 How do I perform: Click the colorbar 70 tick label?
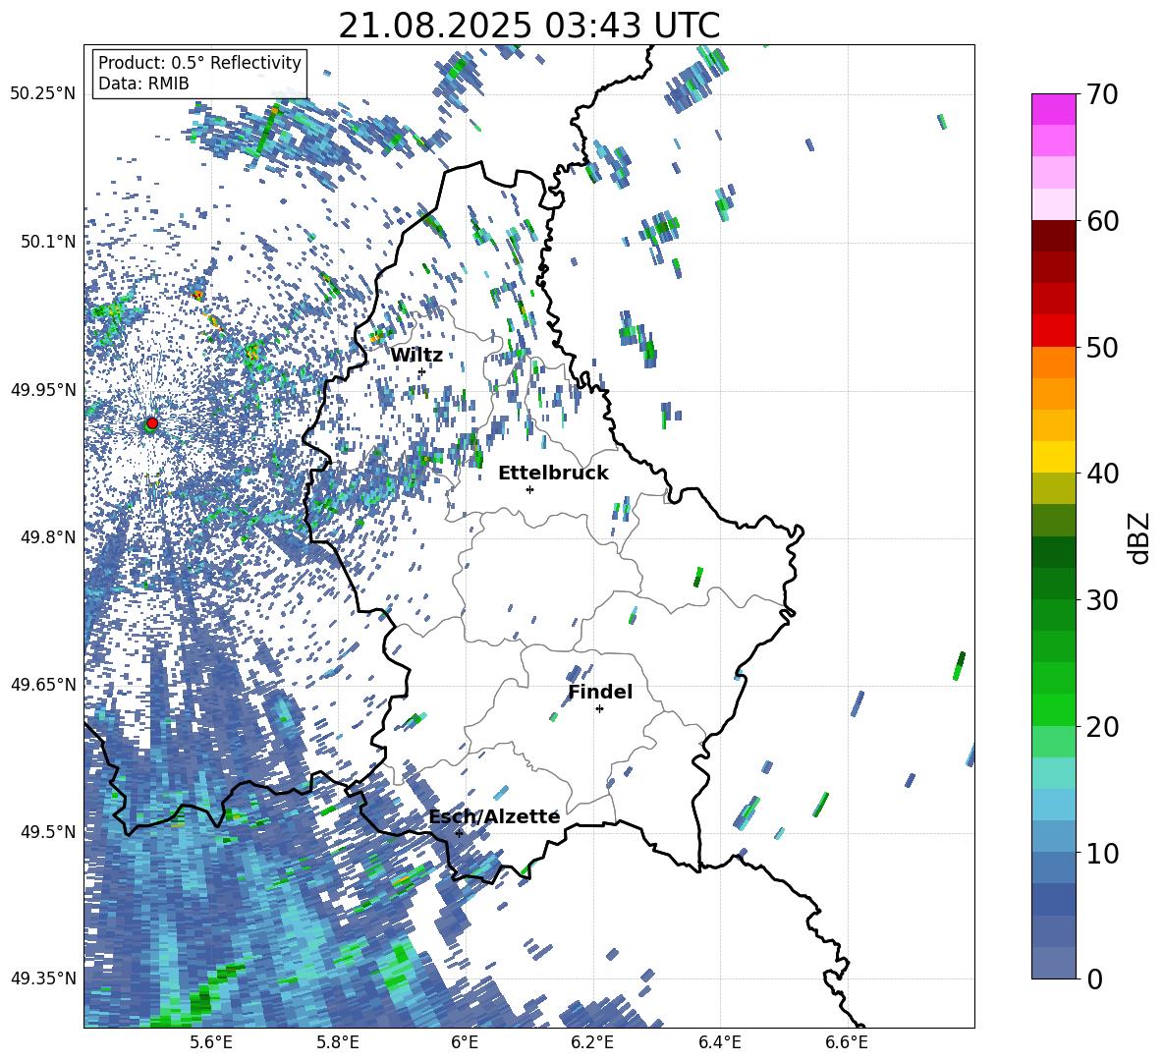pos(1102,95)
